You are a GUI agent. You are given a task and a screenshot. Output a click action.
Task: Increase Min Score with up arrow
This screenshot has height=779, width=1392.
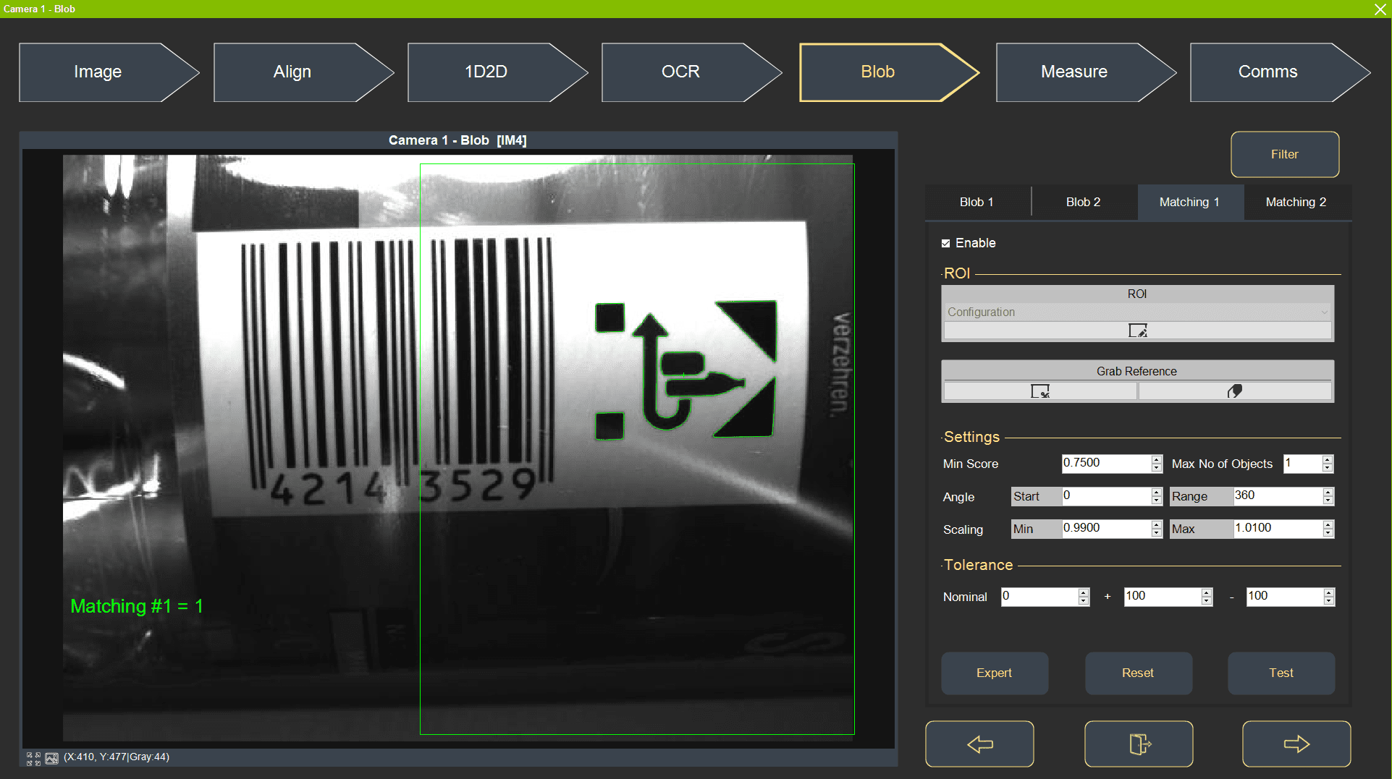coord(1157,459)
